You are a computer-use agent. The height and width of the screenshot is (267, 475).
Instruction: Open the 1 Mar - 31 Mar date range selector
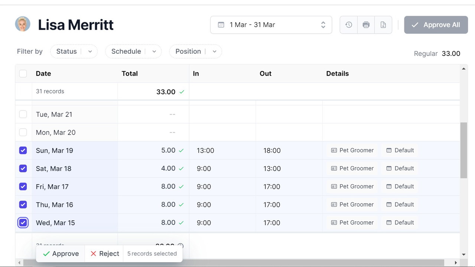click(x=271, y=25)
